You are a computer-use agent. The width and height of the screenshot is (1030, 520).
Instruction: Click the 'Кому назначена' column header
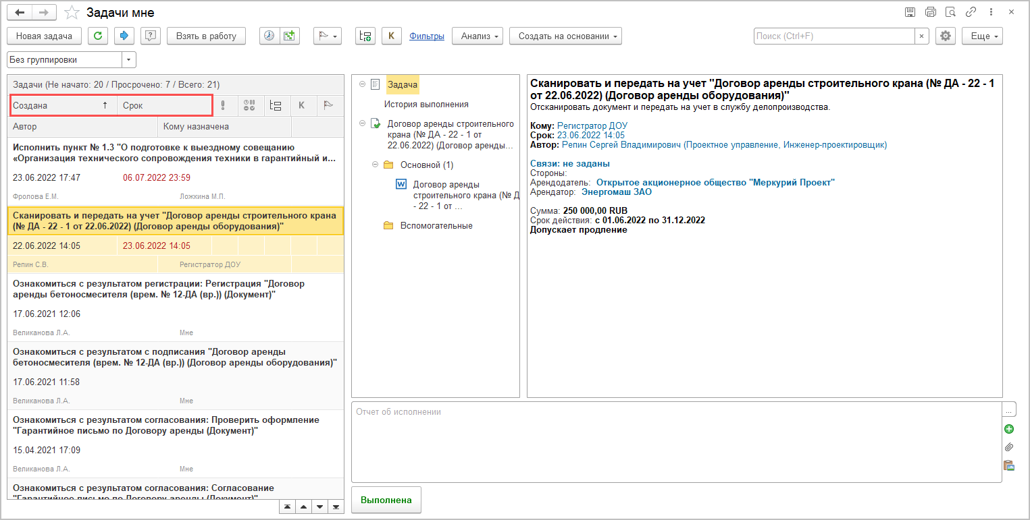click(x=224, y=126)
